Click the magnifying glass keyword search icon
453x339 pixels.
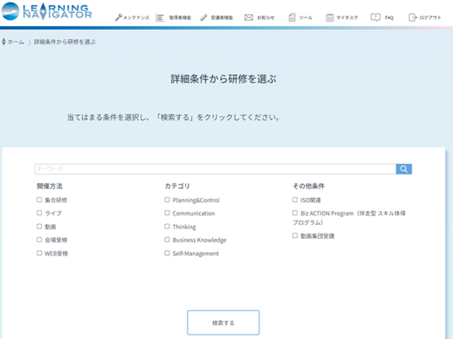(404, 169)
